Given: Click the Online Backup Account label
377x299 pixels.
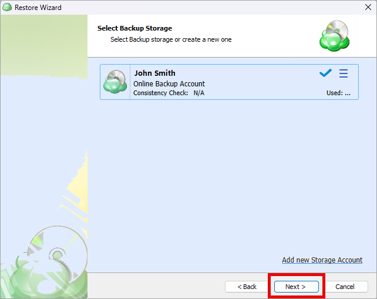Looking at the screenshot, I should 169,84.
